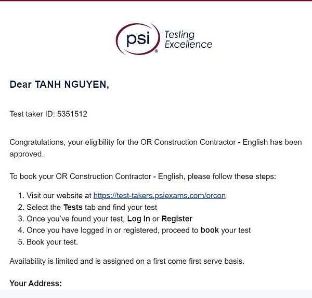Click the test taker ID number 5351512
312x298 pixels.
(73, 114)
